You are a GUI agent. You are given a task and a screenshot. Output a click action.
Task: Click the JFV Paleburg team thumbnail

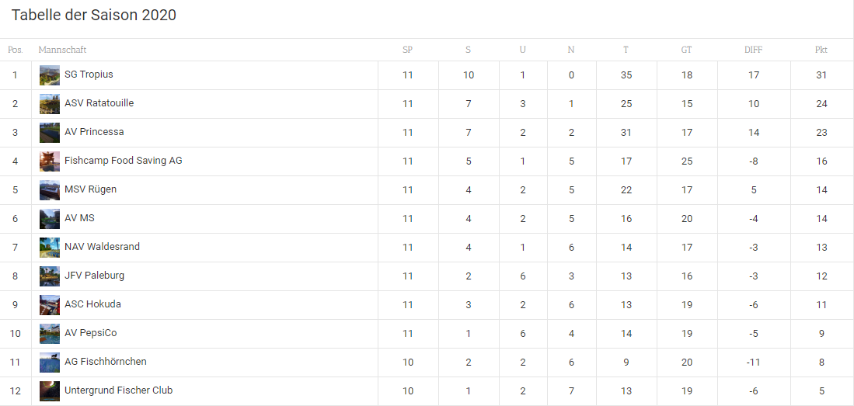click(50, 276)
